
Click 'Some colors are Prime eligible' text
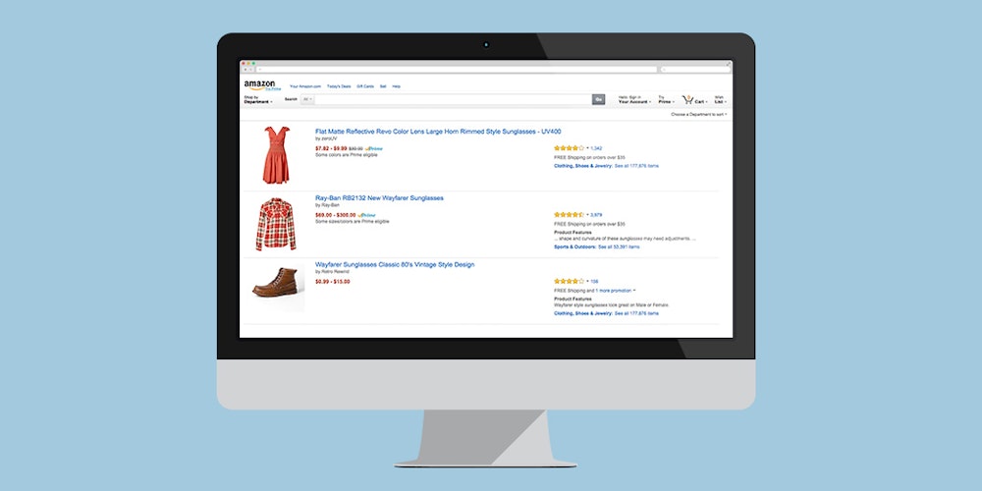click(347, 155)
